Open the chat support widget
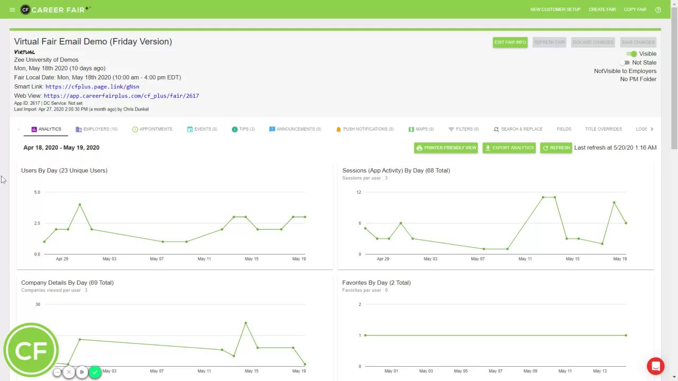678x381 pixels. click(x=655, y=366)
